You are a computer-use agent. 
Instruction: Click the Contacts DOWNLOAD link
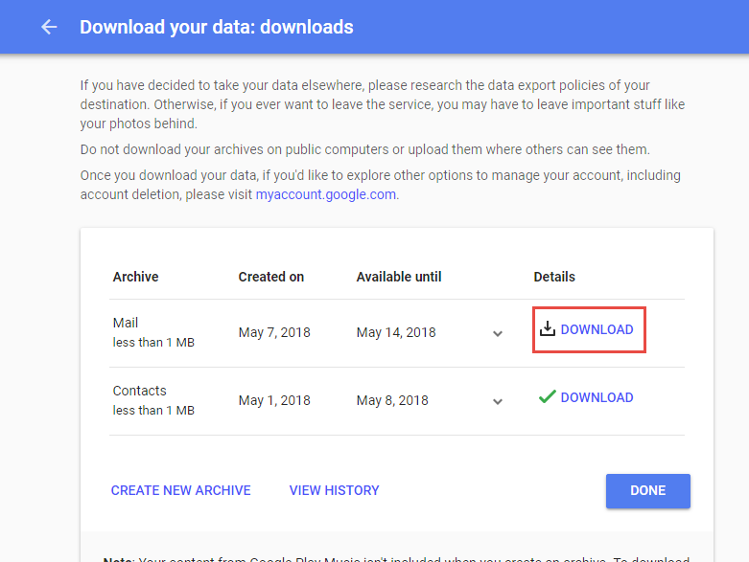[597, 397]
